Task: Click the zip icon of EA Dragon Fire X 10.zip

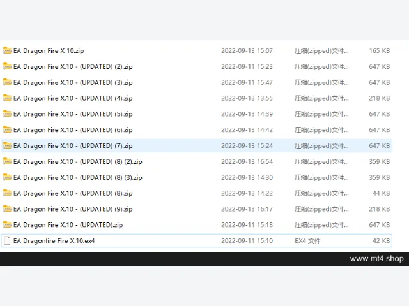Action: (x=7, y=50)
